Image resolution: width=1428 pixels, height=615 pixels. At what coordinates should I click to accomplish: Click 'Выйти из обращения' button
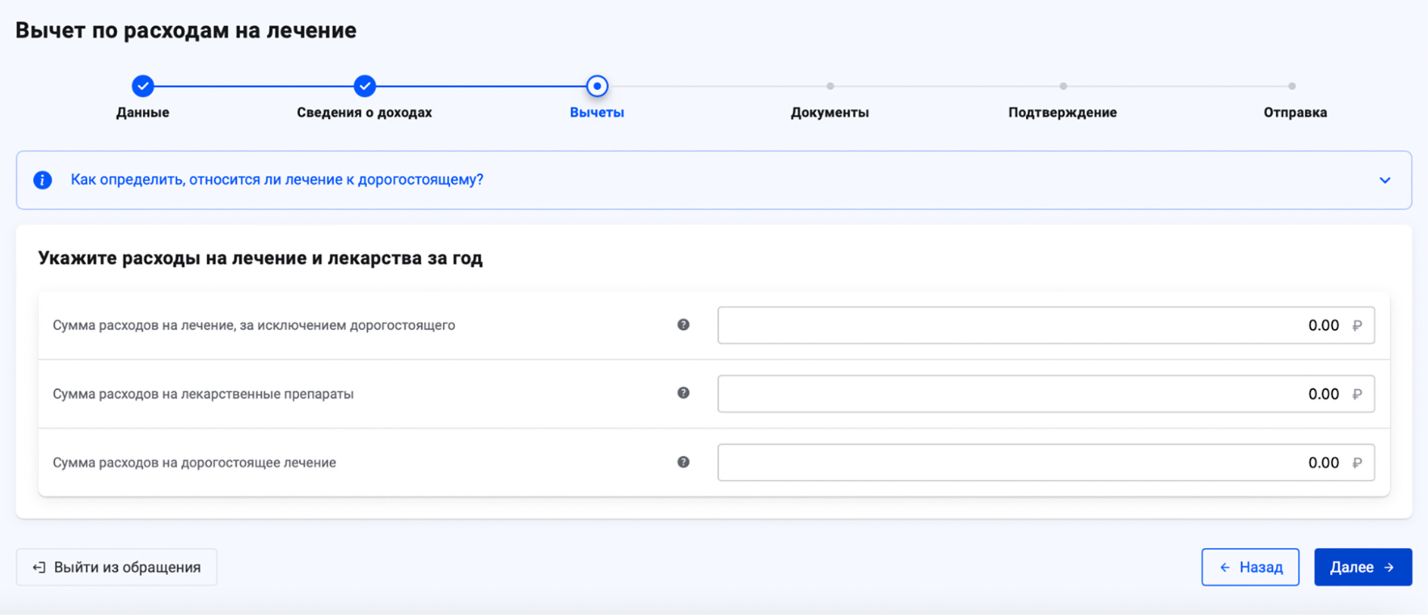coord(117,567)
